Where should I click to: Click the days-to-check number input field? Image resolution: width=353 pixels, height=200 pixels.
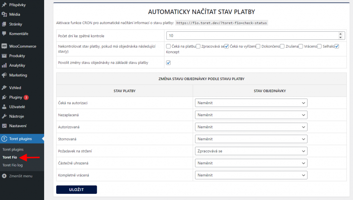pos(255,36)
